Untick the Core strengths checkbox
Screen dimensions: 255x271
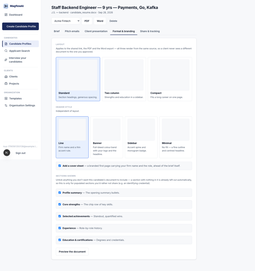[x=60, y=204]
